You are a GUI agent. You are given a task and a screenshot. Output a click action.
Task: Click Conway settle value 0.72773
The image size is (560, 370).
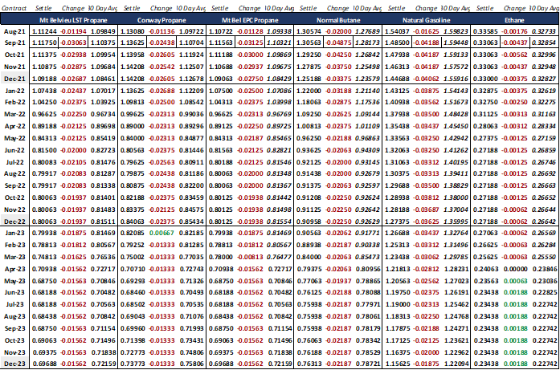(x=133, y=352)
